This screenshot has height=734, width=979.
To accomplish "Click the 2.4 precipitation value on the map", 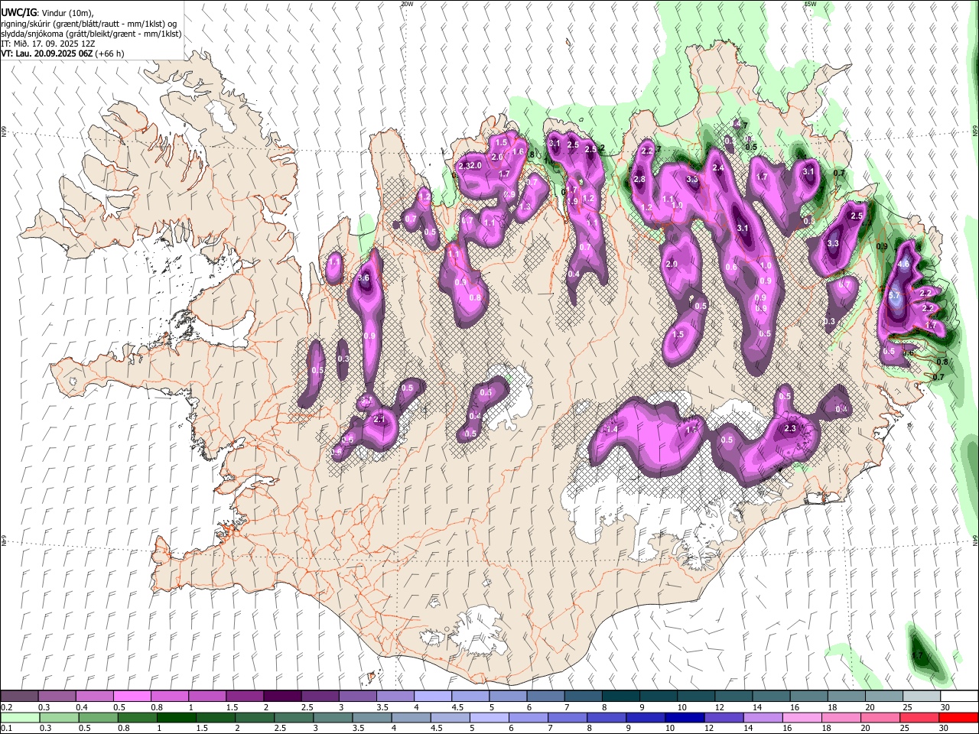I will (x=718, y=168).
